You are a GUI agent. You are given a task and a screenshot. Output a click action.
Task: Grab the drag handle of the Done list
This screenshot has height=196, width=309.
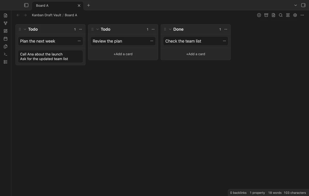(165, 29)
